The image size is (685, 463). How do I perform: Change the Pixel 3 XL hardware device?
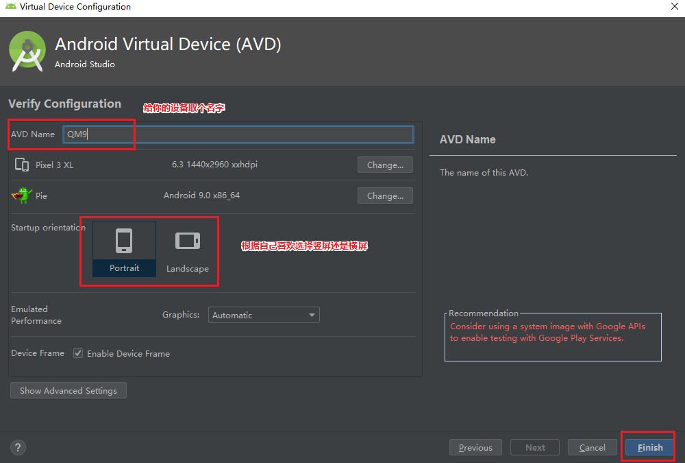(385, 165)
